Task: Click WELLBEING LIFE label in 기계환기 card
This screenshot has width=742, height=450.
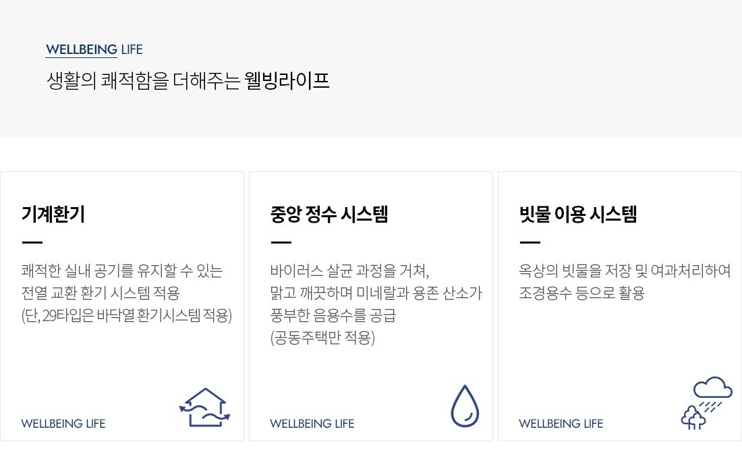Action: click(x=63, y=424)
